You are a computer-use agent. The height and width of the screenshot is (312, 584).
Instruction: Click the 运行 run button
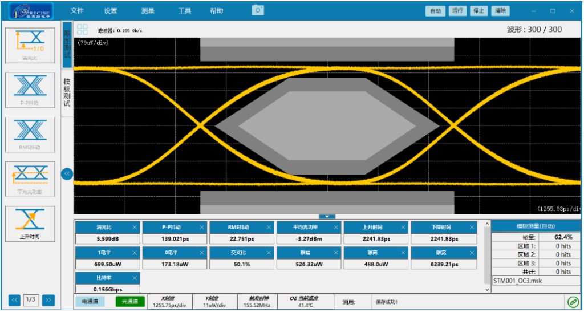click(457, 11)
